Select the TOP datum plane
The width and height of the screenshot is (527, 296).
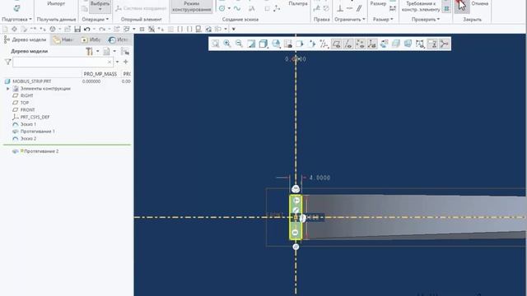pyautogui.click(x=24, y=103)
